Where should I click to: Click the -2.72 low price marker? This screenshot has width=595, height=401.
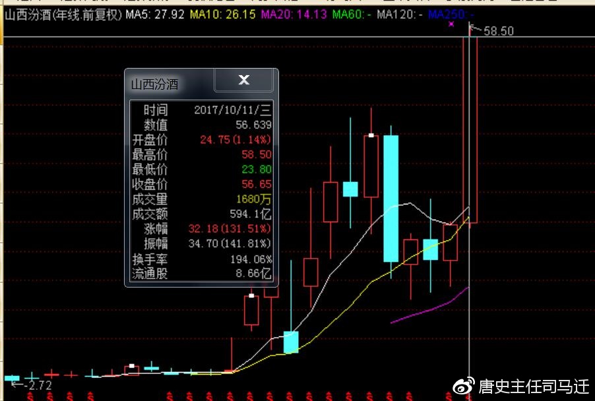pyautogui.click(x=37, y=385)
